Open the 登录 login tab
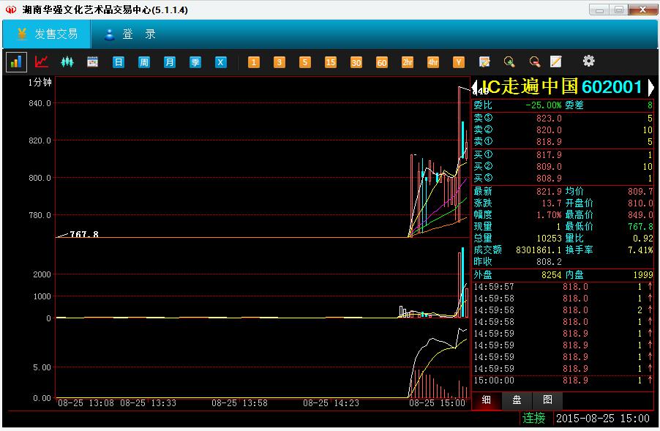This screenshot has height=431, width=660. (130, 34)
